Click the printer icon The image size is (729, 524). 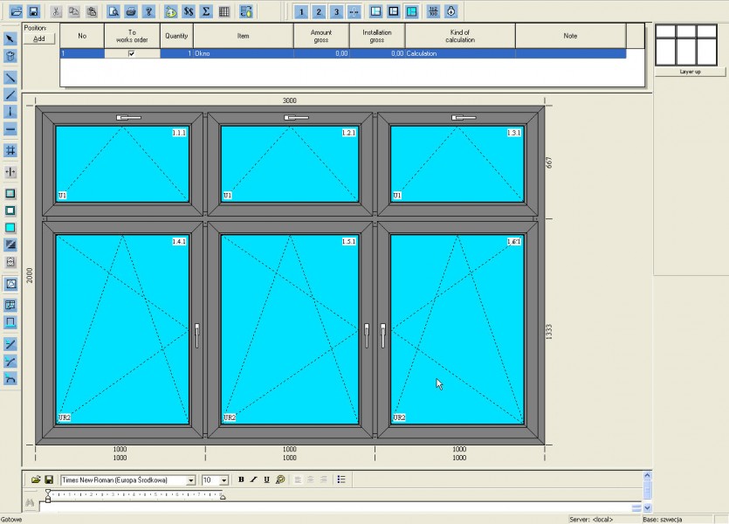[x=131, y=11]
